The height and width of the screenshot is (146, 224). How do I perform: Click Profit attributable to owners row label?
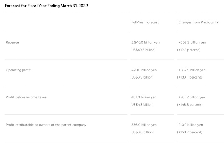click(46, 125)
